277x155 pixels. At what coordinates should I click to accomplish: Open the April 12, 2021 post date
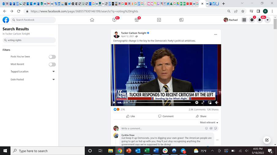click(127, 36)
